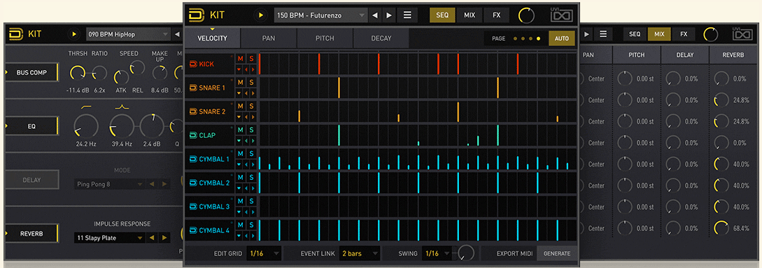This screenshot has width=762, height=268.
Task: Adjust the SWING knob
Action: click(465, 253)
